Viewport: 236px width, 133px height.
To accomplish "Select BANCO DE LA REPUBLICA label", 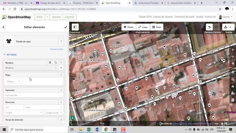I will coord(91,60).
